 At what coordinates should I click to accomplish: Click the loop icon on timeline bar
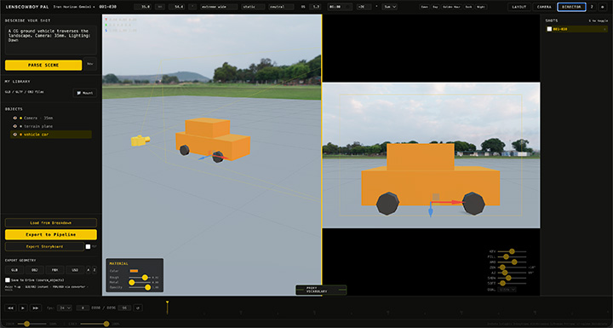[138, 308]
